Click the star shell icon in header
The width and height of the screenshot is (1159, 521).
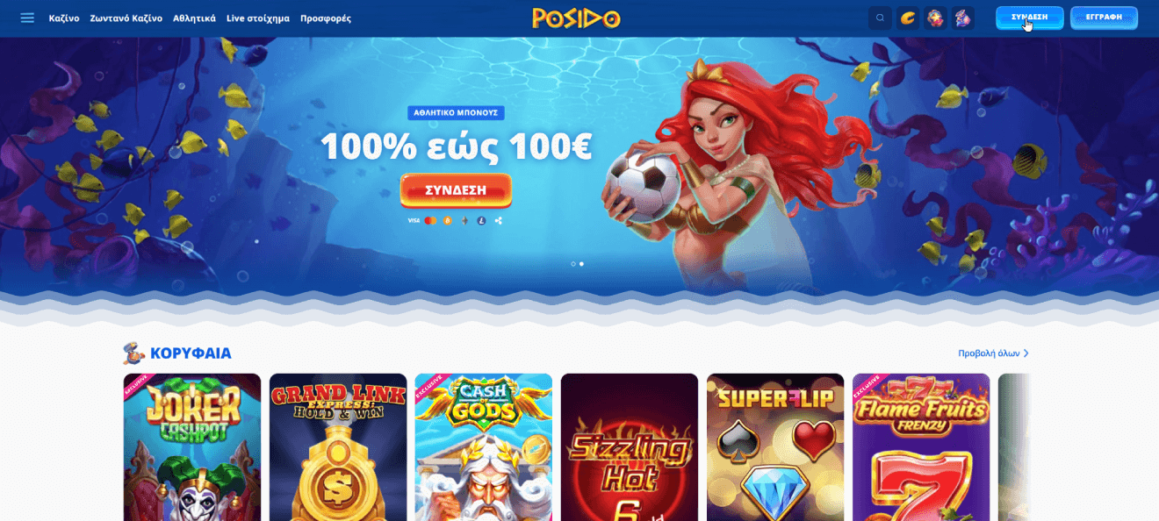[x=935, y=18]
